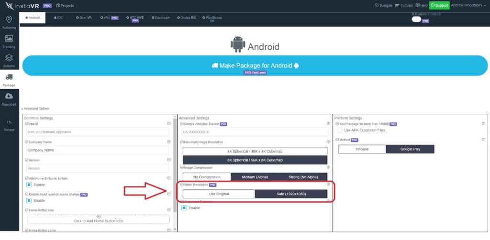The image size is (490, 240).
Task: Switch to the Daydream tab
Action: coord(161,18)
